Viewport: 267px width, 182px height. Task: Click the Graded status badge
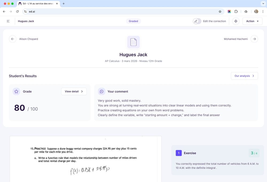(133, 21)
